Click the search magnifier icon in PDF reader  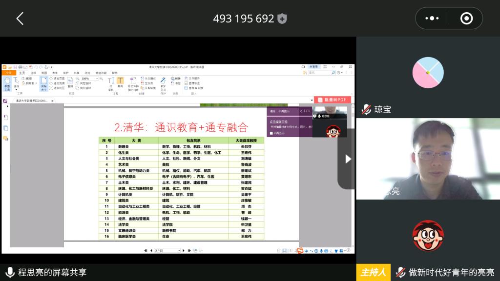pos(333,73)
